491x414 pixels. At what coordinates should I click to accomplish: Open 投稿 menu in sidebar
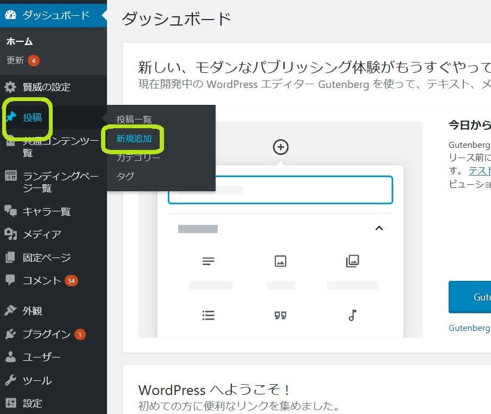[x=53, y=117]
